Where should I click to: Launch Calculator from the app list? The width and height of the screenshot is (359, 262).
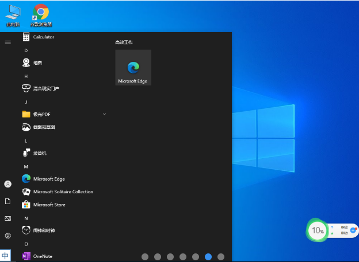(64, 37)
